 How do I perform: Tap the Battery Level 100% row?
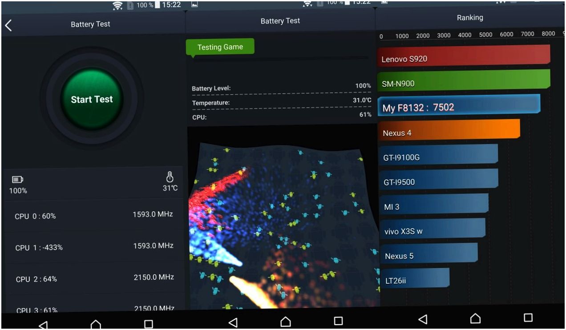pyautogui.click(x=281, y=87)
